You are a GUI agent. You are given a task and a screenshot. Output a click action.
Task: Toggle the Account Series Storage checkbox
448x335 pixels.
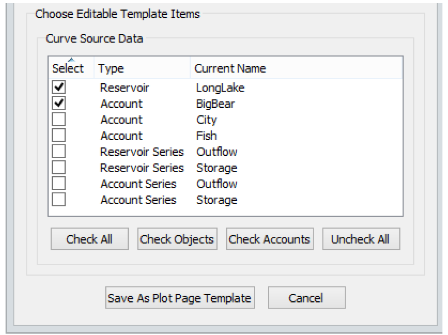tap(59, 200)
